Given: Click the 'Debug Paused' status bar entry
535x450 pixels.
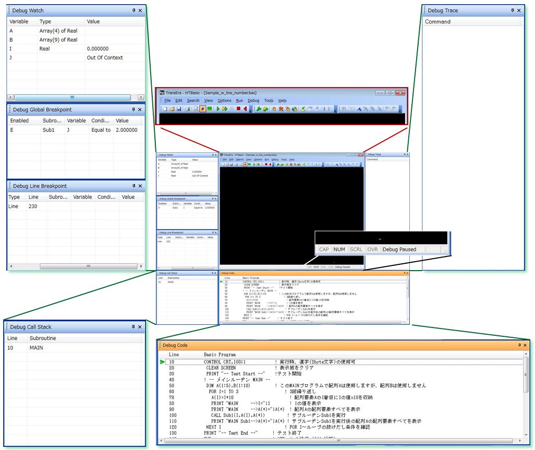Looking at the screenshot, I should click(399, 249).
